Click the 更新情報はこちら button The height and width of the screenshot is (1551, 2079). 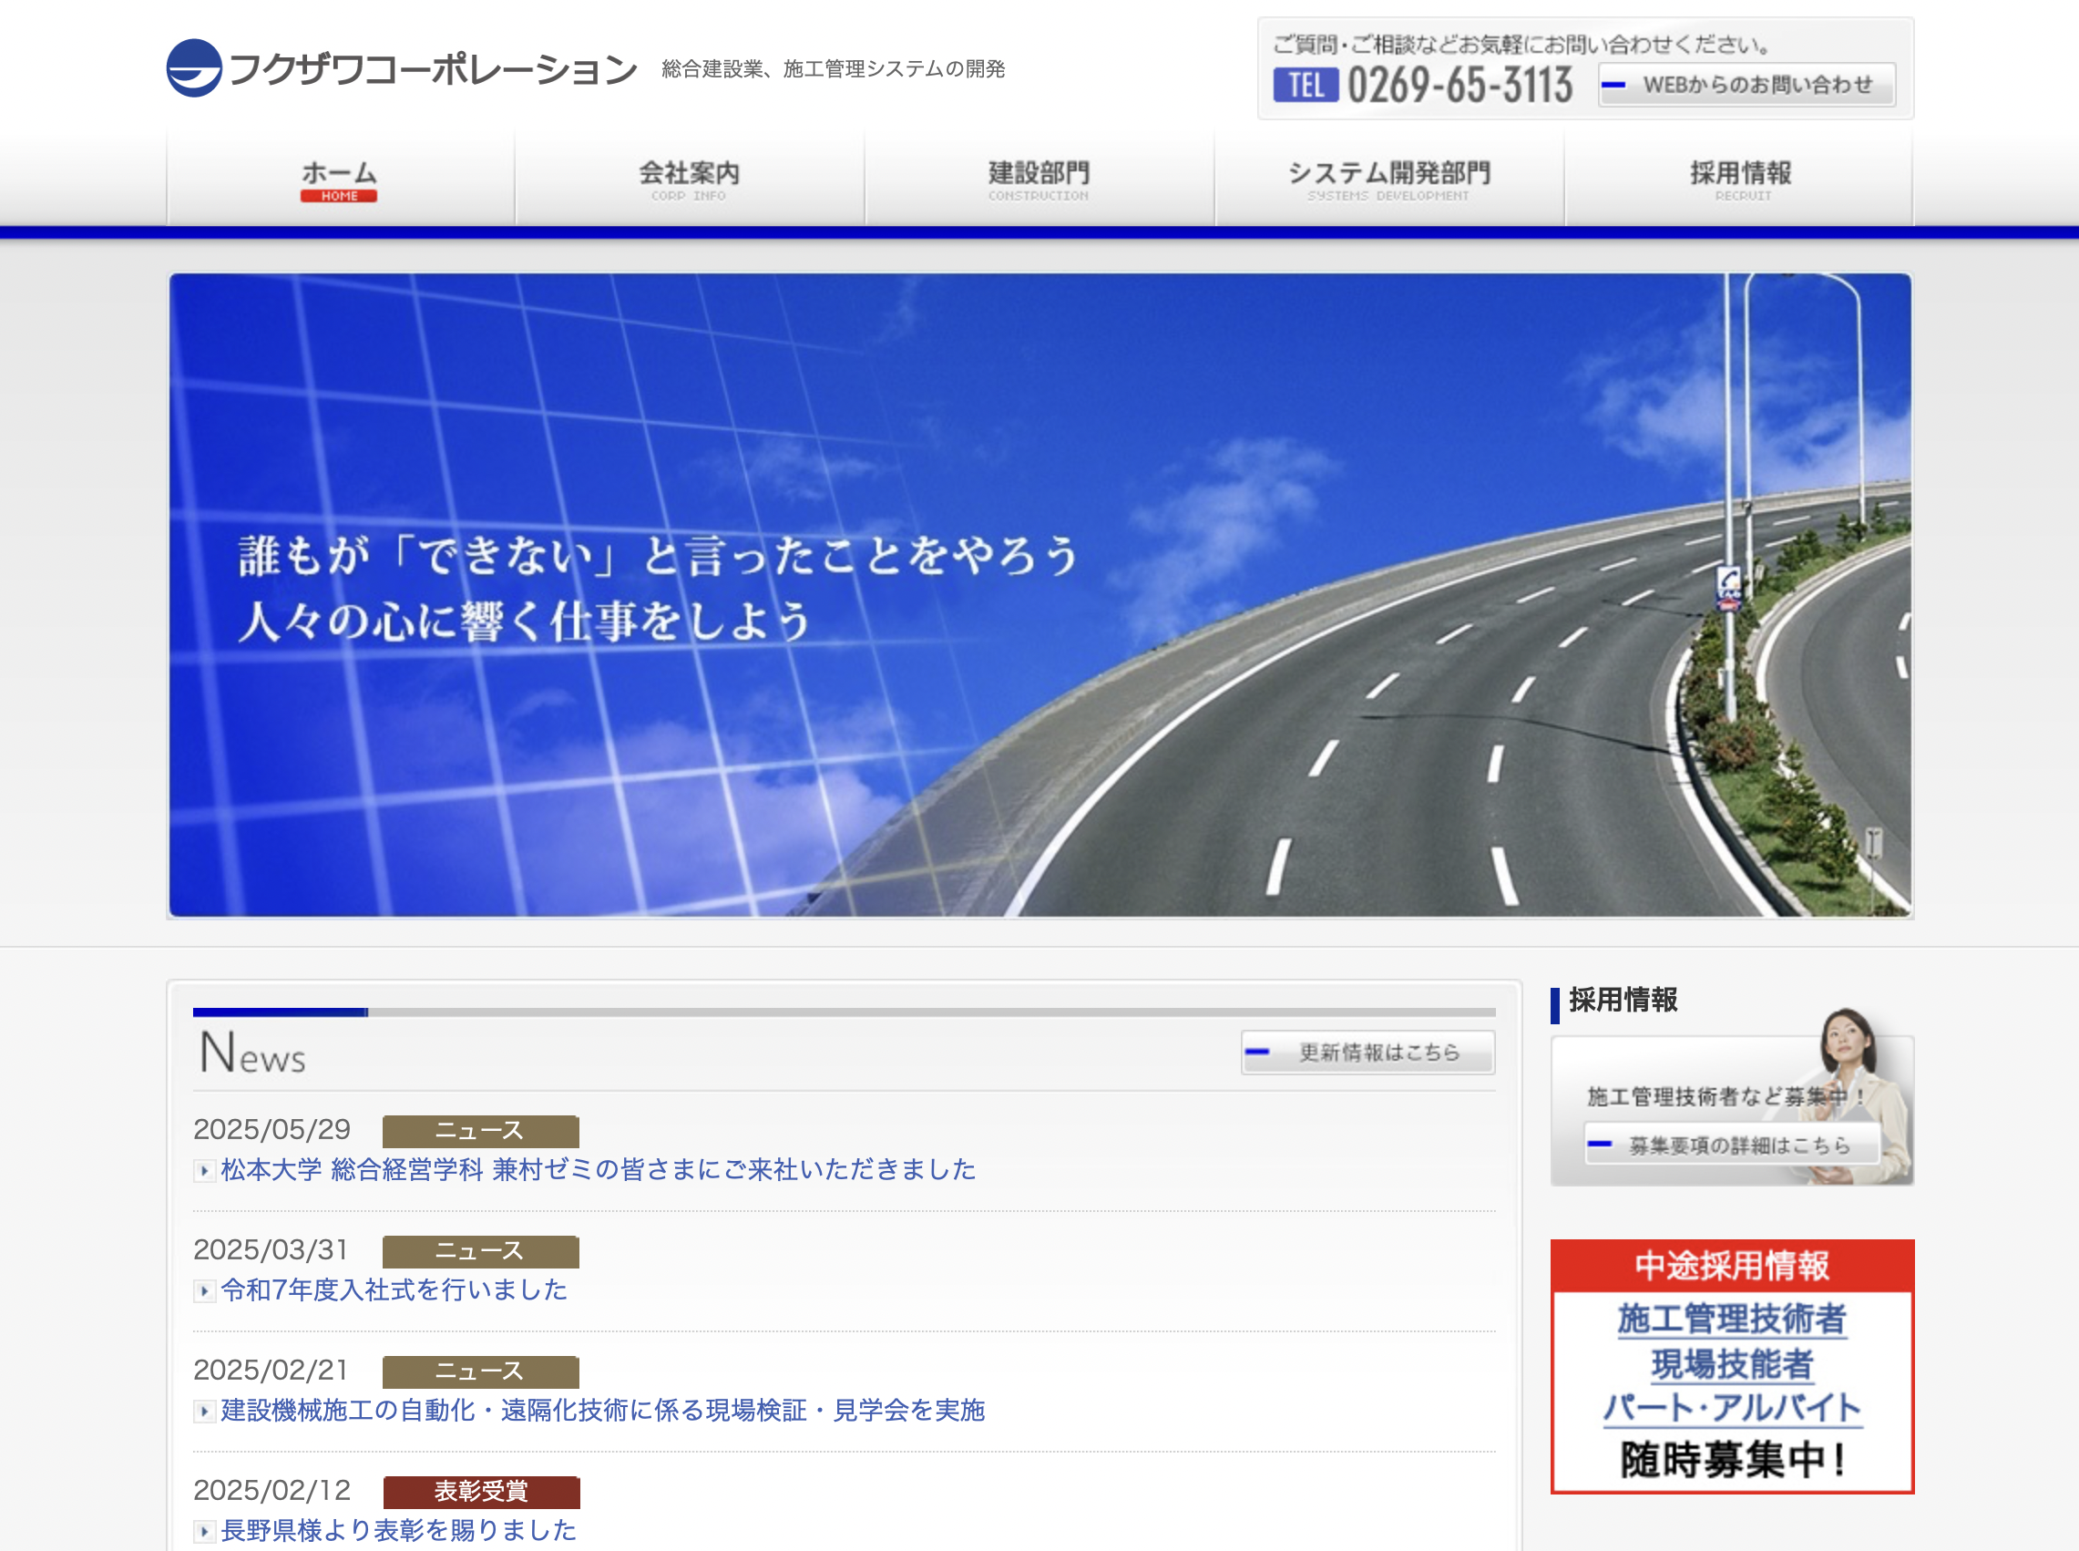(x=1367, y=1053)
